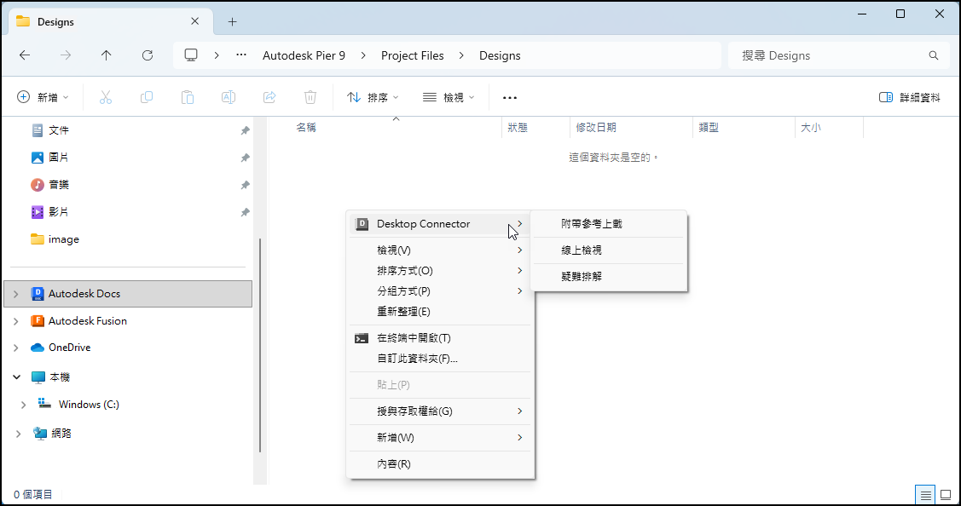Viewport: 961px width, 506px height.
Task: Unpin 影片 from quick access
Action: click(x=245, y=212)
